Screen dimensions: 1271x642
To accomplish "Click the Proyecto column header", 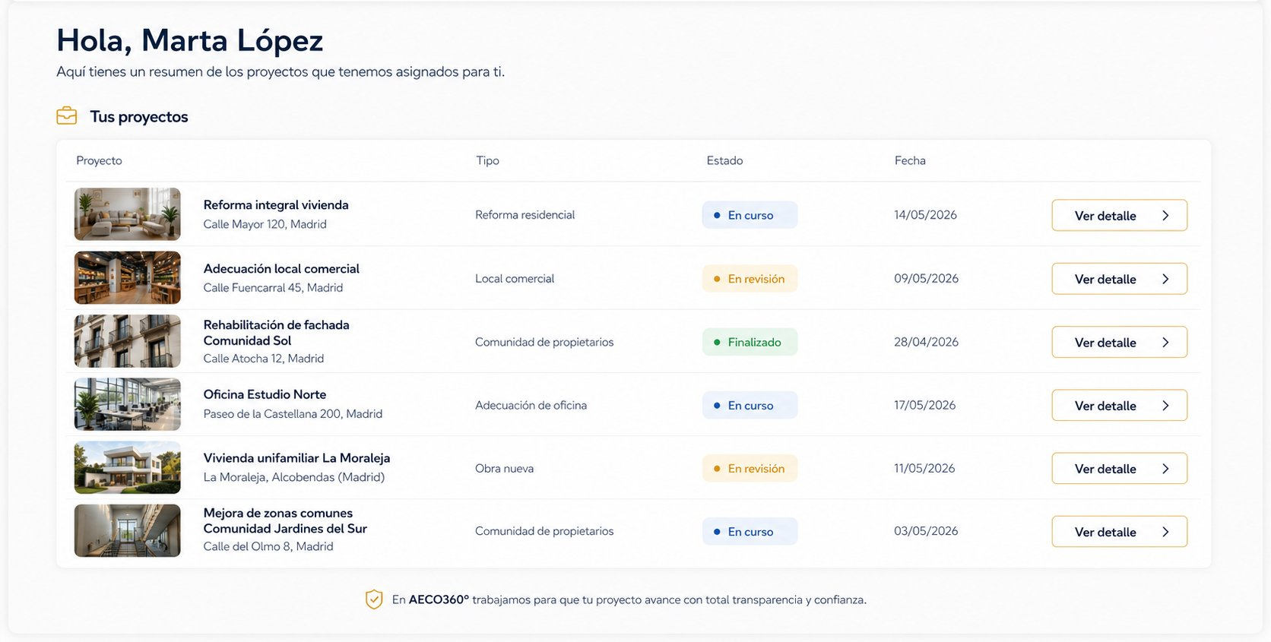I will [x=99, y=160].
